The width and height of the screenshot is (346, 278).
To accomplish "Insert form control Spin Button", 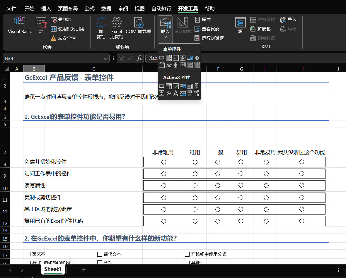I will coord(183,58).
